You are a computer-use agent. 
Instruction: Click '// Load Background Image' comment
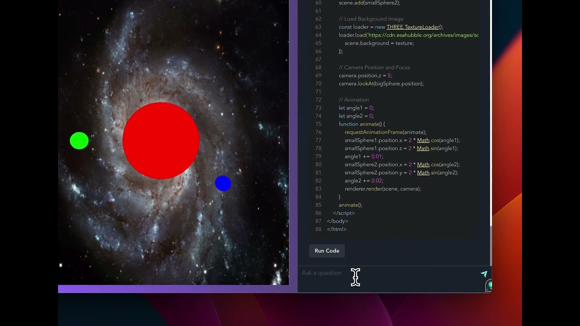[x=371, y=19]
